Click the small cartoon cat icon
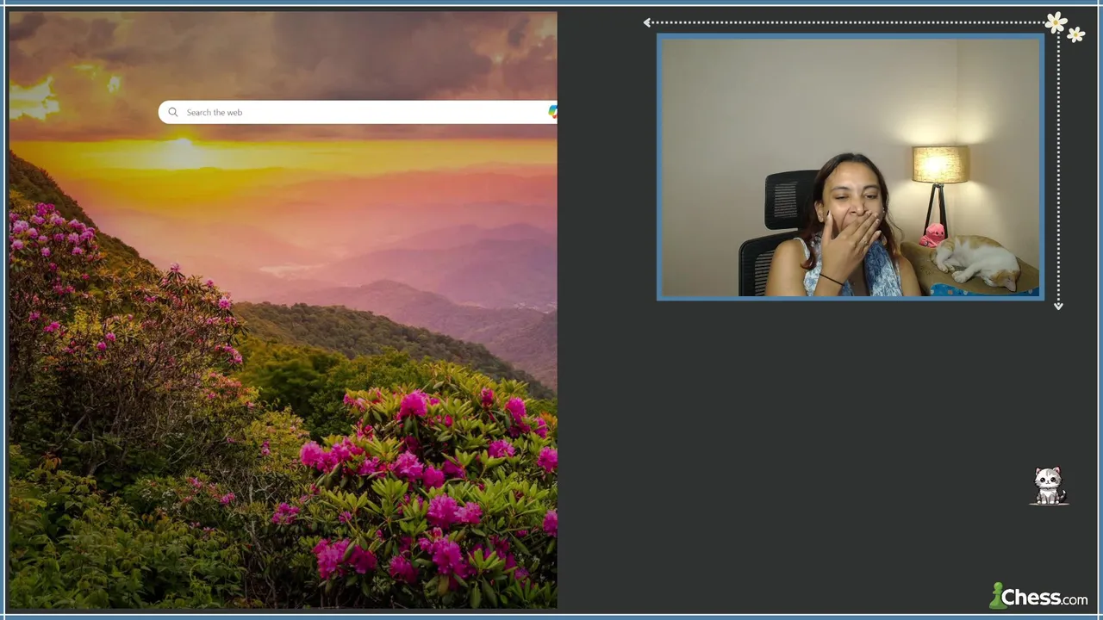 1049,486
